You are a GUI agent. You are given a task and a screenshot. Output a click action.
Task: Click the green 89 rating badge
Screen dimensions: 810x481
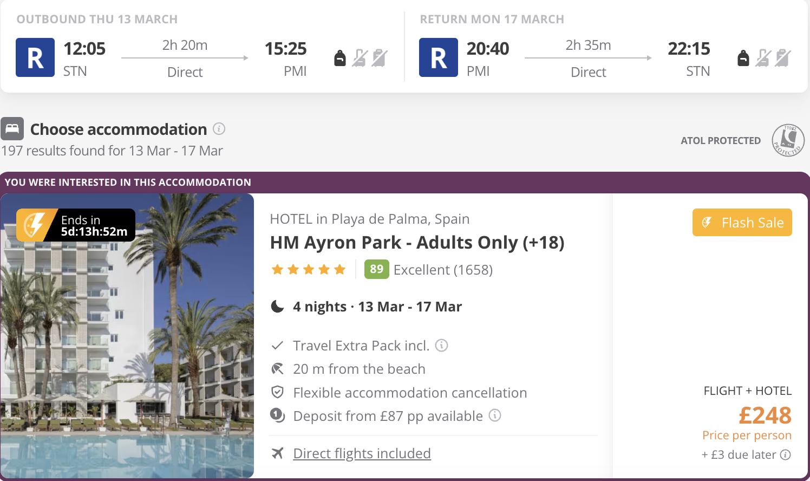[x=376, y=269]
